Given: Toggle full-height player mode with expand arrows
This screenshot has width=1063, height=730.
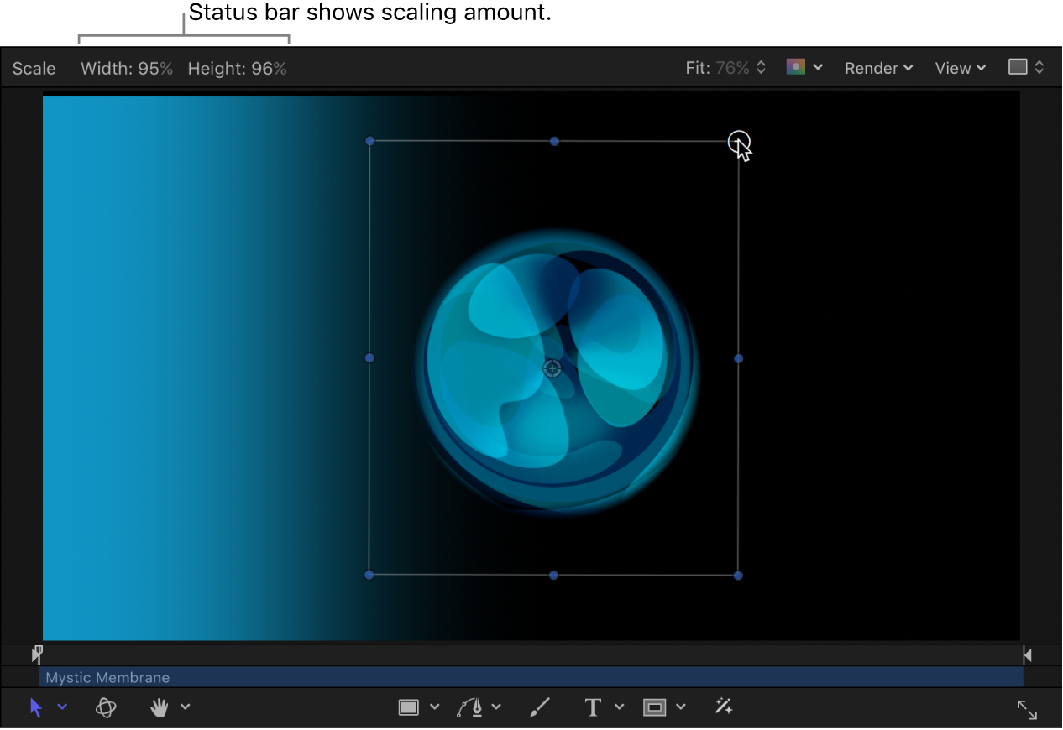Looking at the screenshot, I should [x=1027, y=709].
